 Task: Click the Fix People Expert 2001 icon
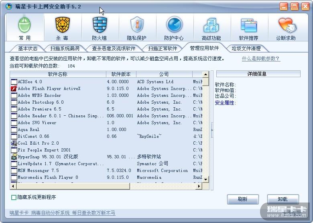pos(14,150)
